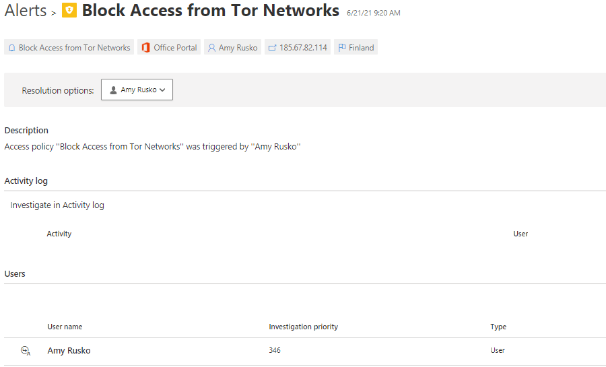Click the Office Portal logo icon
The height and width of the screenshot is (367, 606).
click(145, 48)
